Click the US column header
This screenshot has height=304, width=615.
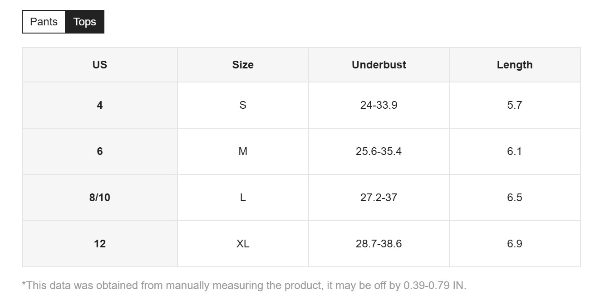pyautogui.click(x=100, y=65)
